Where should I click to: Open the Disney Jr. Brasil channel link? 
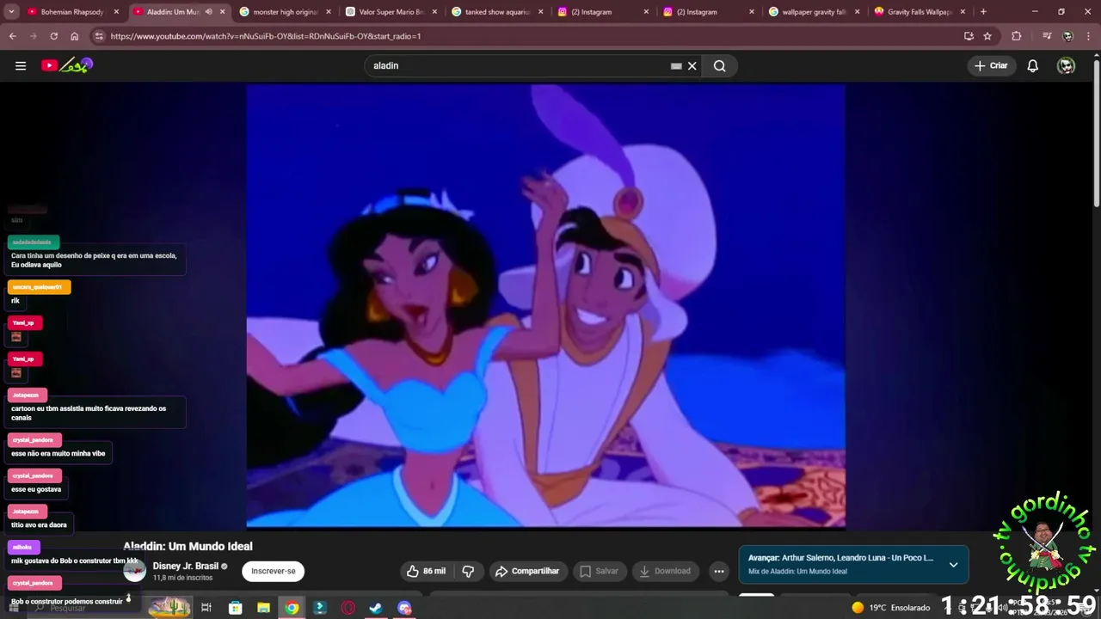(186, 566)
